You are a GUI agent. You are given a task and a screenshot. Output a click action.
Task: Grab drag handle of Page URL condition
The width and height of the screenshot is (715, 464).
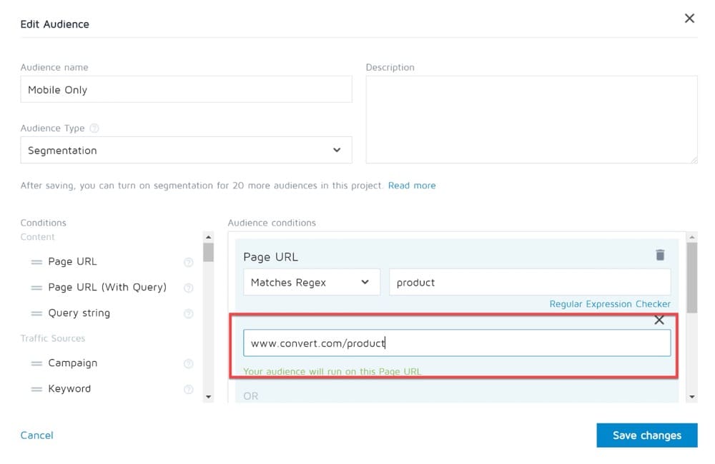pos(36,262)
